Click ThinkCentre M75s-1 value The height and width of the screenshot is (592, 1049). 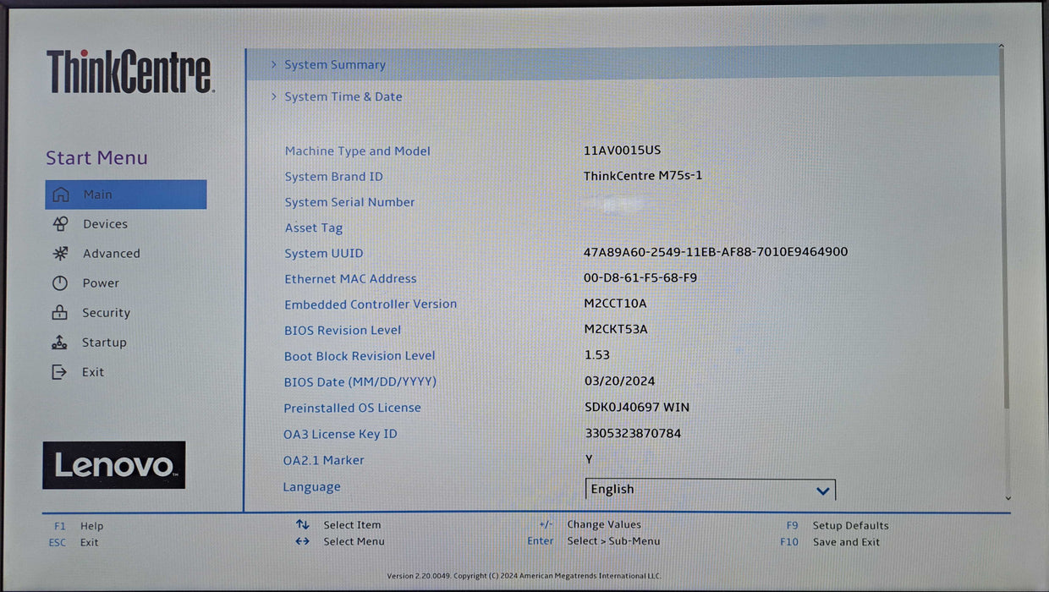[643, 176]
